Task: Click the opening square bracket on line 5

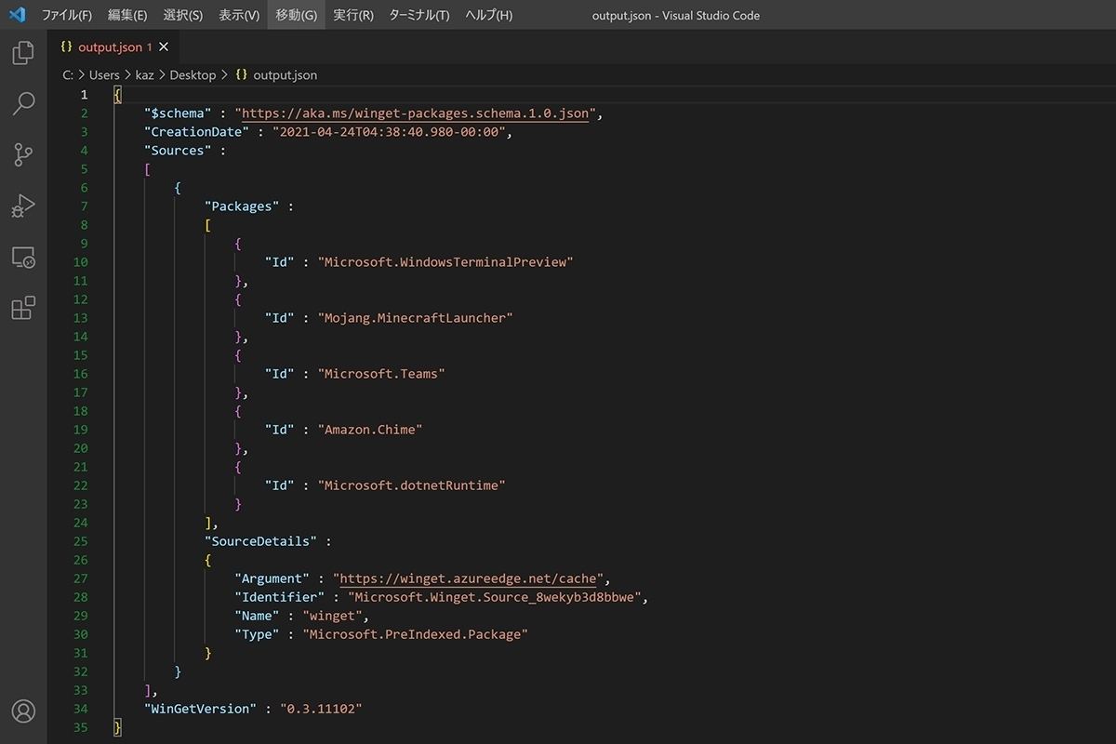Action: click(147, 169)
